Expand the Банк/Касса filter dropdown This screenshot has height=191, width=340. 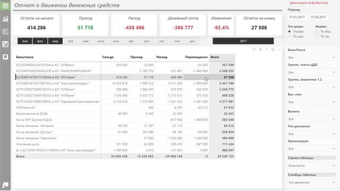[x=312, y=57]
